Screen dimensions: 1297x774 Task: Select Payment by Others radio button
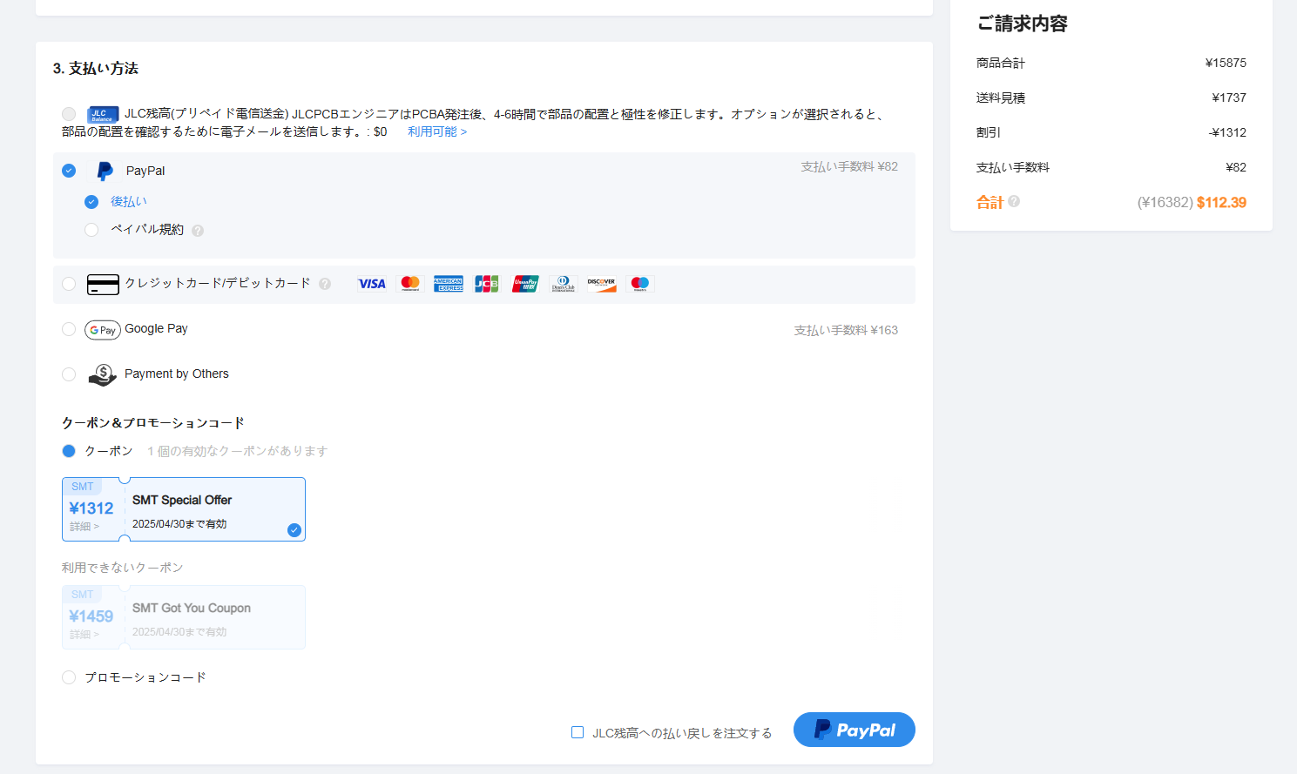coord(69,374)
